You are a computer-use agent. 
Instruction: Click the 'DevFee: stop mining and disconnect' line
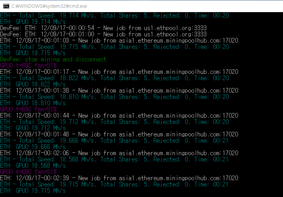click(x=53, y=59)
